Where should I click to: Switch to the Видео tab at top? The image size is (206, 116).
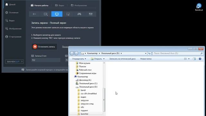(60, 5)
